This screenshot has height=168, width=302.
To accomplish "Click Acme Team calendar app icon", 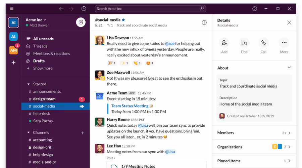I will pos(100,96).
